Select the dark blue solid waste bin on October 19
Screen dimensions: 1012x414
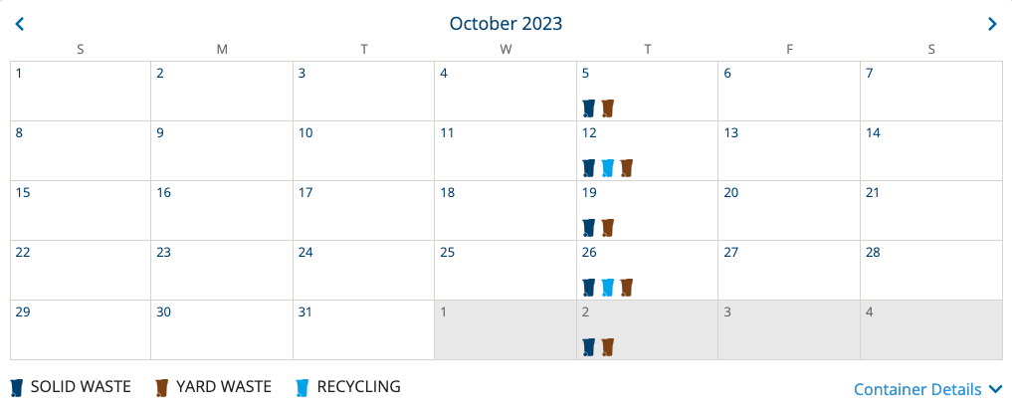(x=589, y=228)
